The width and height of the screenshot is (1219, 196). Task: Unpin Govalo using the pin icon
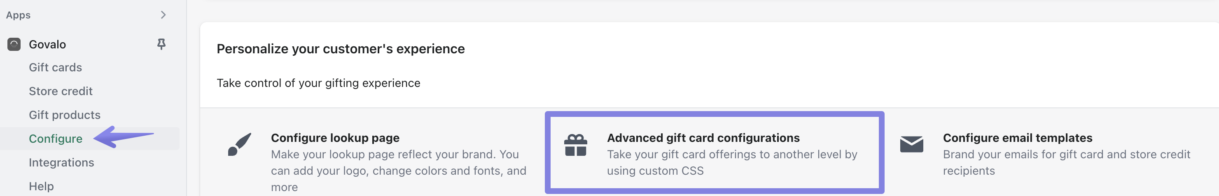pos(161,44)
